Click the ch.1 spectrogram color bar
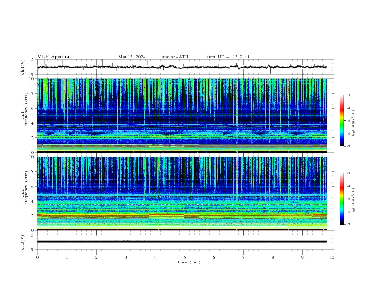Image resolution: width=374 pixels, height=289 pixels. coord(341,121)
